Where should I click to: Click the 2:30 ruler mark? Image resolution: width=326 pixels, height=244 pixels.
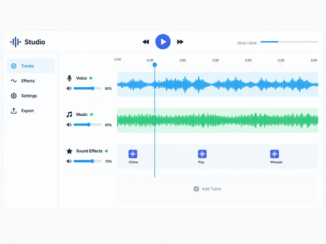click(281, 60)
